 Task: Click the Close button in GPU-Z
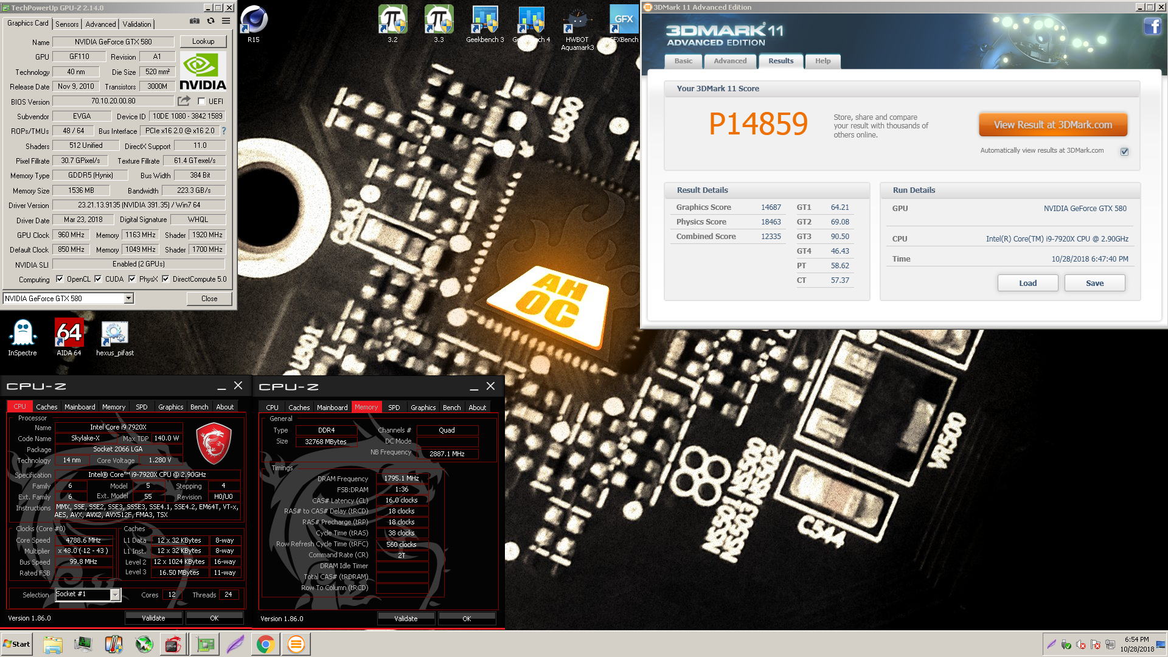[x=209, y=299]
